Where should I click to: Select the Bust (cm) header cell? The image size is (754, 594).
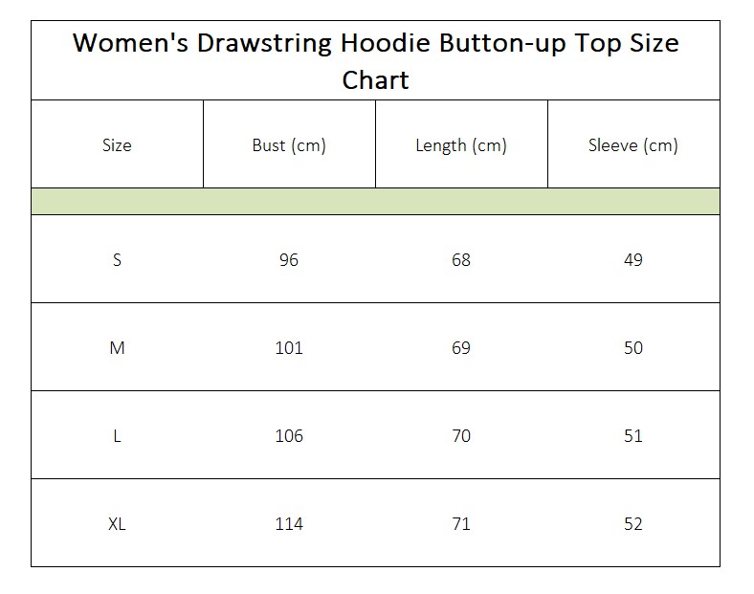tap(289, 144)
